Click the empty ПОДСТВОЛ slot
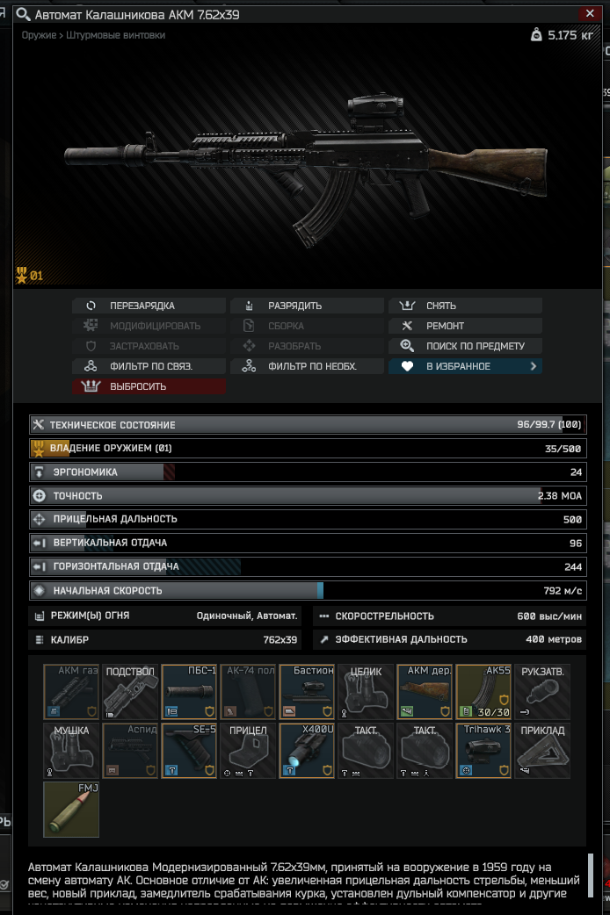The height and width of the screenshot is (915, 610). click(130, 691)
